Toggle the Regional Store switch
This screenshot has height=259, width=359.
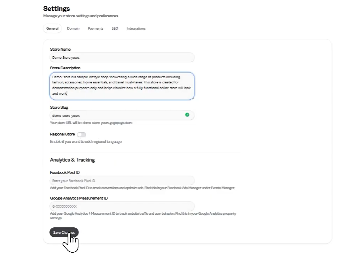pyautogui.click(x=81, y=135)
